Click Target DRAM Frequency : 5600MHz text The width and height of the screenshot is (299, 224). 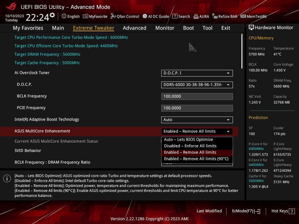(x=47, y=54)
